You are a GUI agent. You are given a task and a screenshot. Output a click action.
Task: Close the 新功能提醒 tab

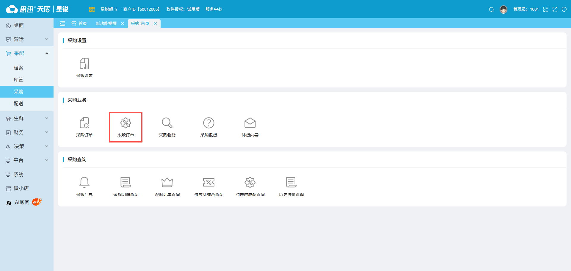pos(123,24)
